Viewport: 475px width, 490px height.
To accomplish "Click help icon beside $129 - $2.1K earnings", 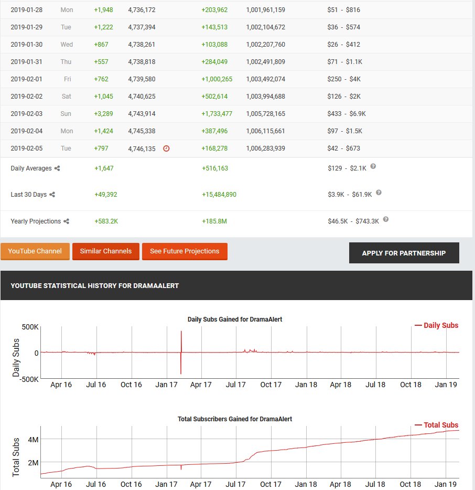I will tap(373, 166).
